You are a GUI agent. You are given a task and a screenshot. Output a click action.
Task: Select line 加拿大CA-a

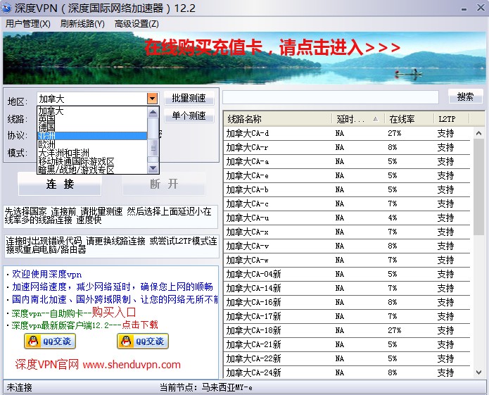[347, 161]
